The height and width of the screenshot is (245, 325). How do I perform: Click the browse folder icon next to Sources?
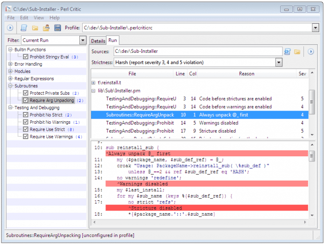coord(297,51)
